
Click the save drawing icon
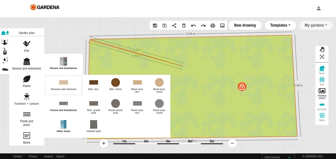(155, 25)
